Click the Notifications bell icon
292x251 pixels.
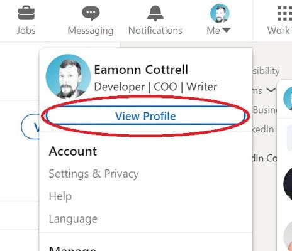(x=155, y=13)
